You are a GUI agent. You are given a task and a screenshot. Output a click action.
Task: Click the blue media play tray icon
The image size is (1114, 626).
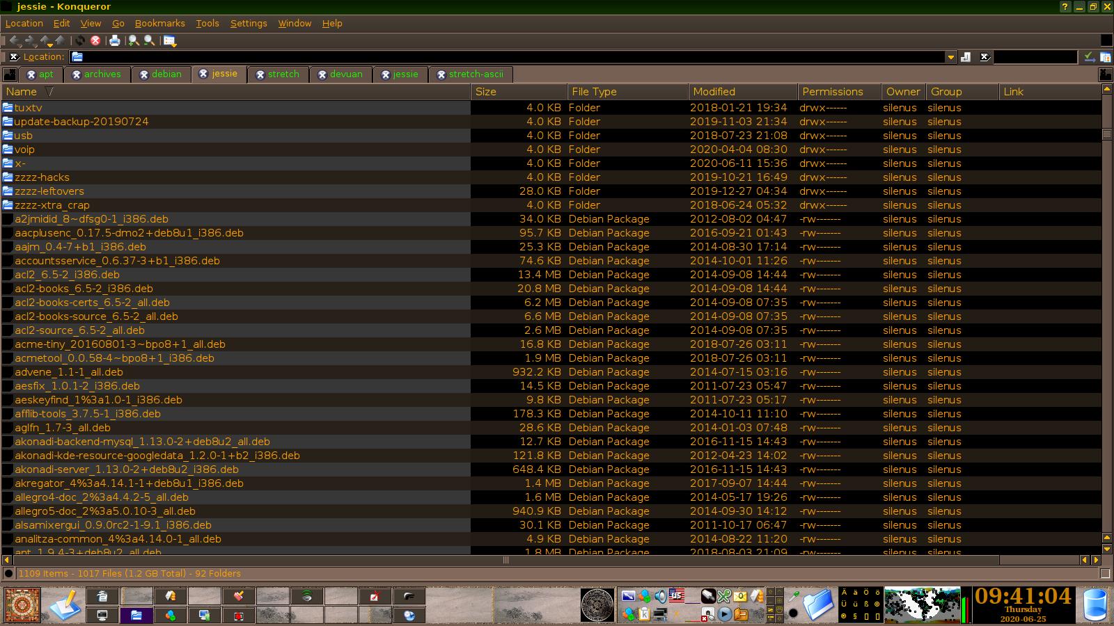pos(725,614)
